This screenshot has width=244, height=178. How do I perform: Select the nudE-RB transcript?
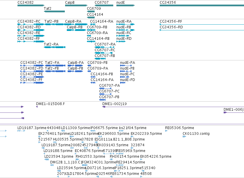124,27
